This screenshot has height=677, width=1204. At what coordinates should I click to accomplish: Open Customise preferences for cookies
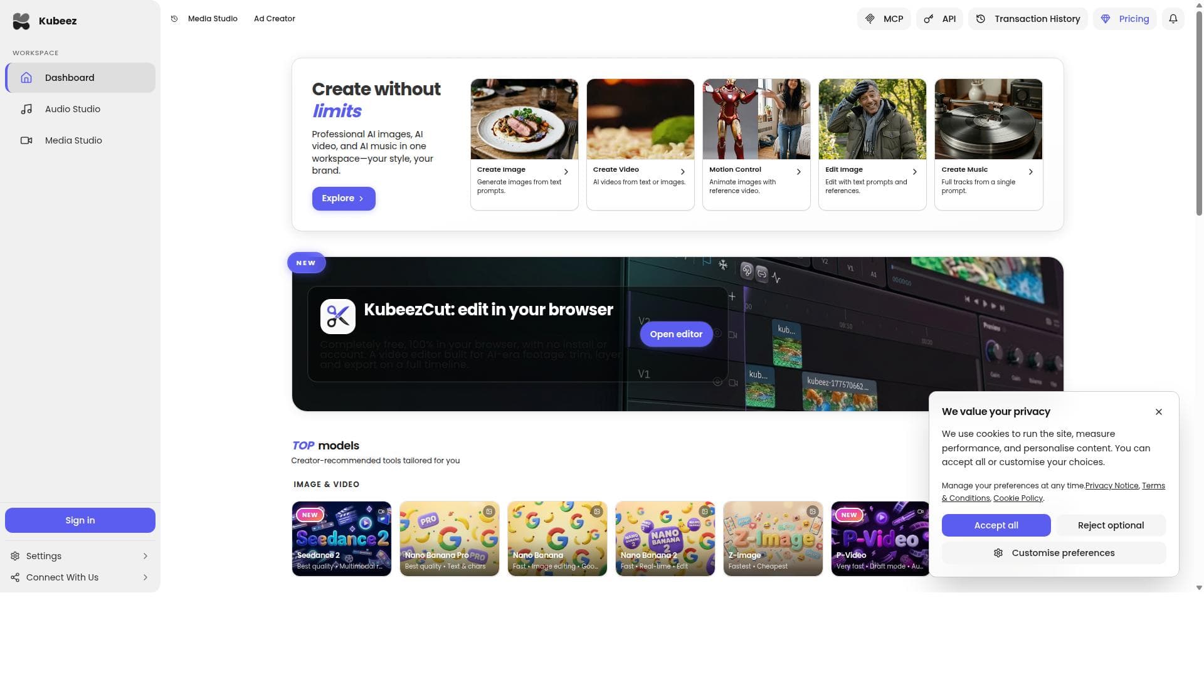pos(1053,553)
